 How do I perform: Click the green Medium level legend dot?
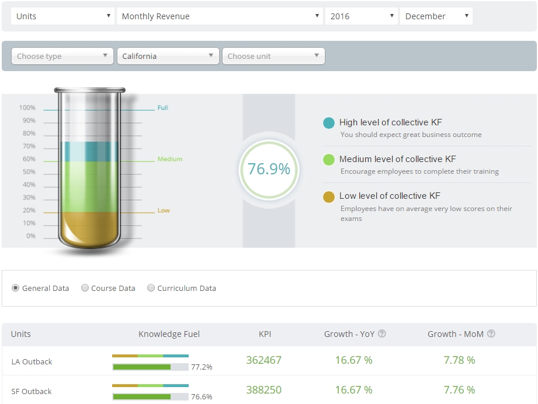point(329,160)
